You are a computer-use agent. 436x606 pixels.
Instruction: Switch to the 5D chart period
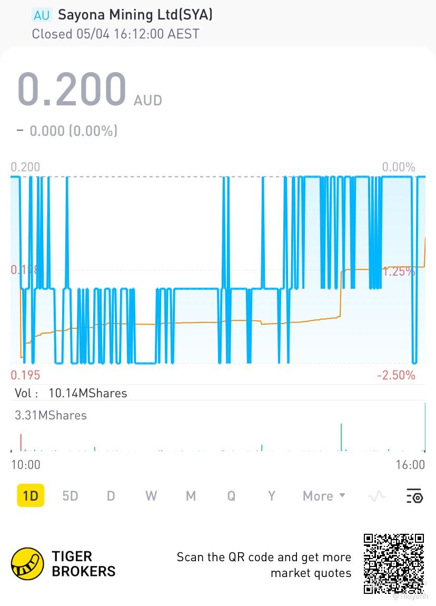(70, 496)
